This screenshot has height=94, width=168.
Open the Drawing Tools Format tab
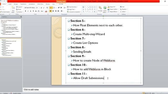click(61, 4)
